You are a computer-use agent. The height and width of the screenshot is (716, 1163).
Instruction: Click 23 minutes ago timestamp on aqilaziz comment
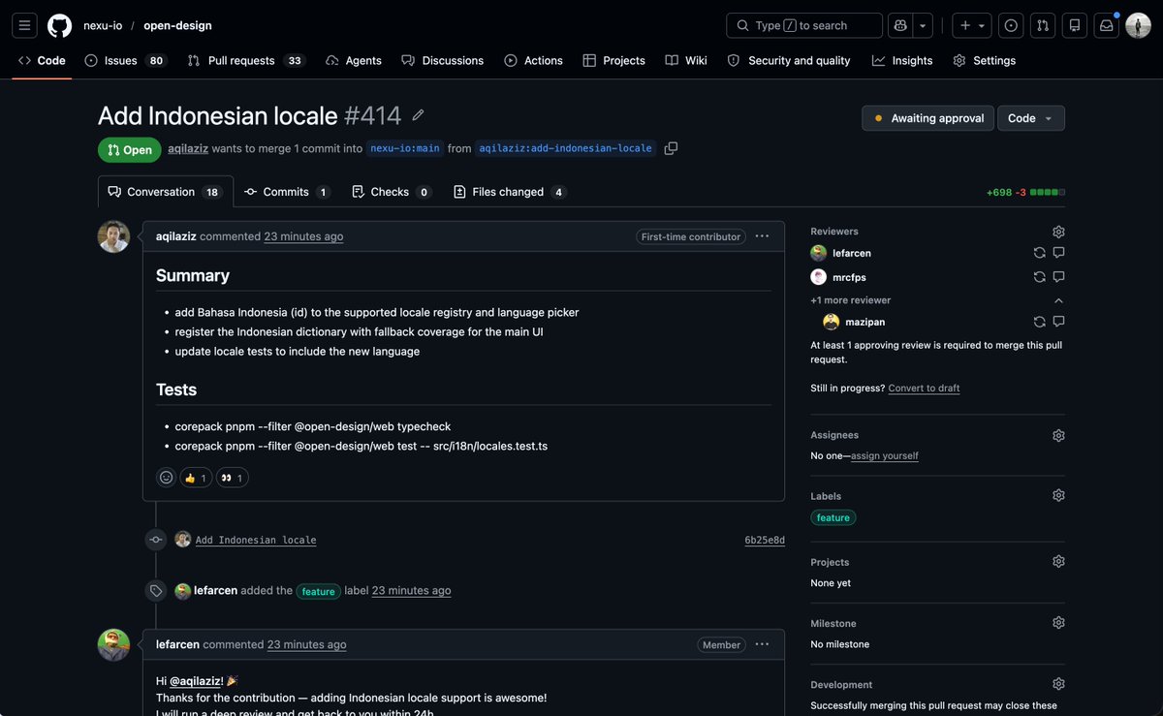303,236
